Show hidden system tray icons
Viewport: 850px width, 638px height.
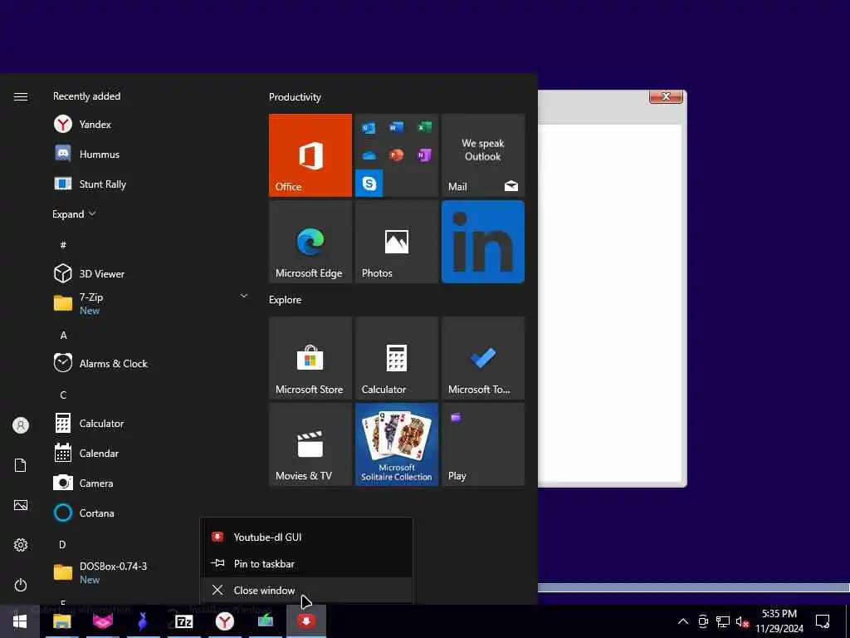[x=683, y=621]
